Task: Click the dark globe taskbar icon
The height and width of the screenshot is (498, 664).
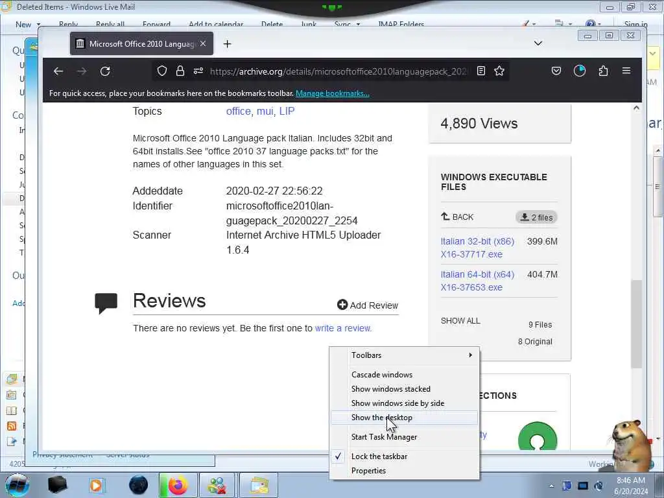Action: 139,485
